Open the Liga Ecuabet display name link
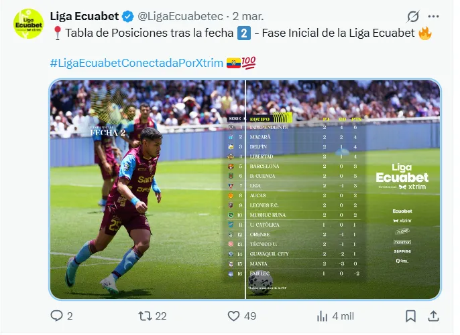The width and height of the screenshot is (460, 335). [x=84, y=16]
